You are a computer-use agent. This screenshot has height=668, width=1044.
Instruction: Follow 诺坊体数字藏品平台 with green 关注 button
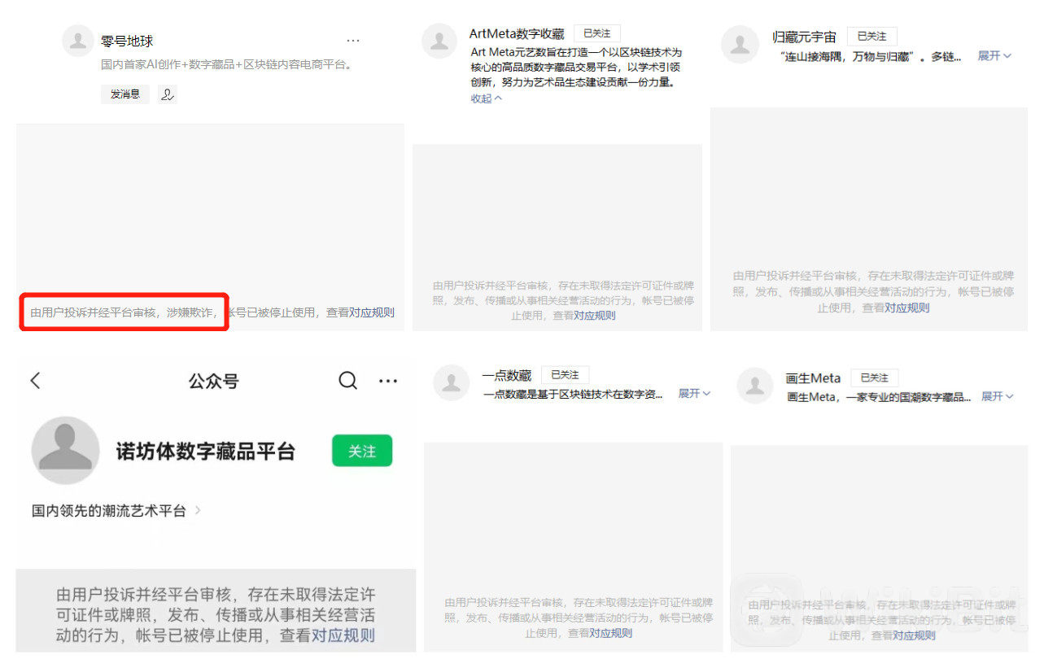(x=362, y=451)
